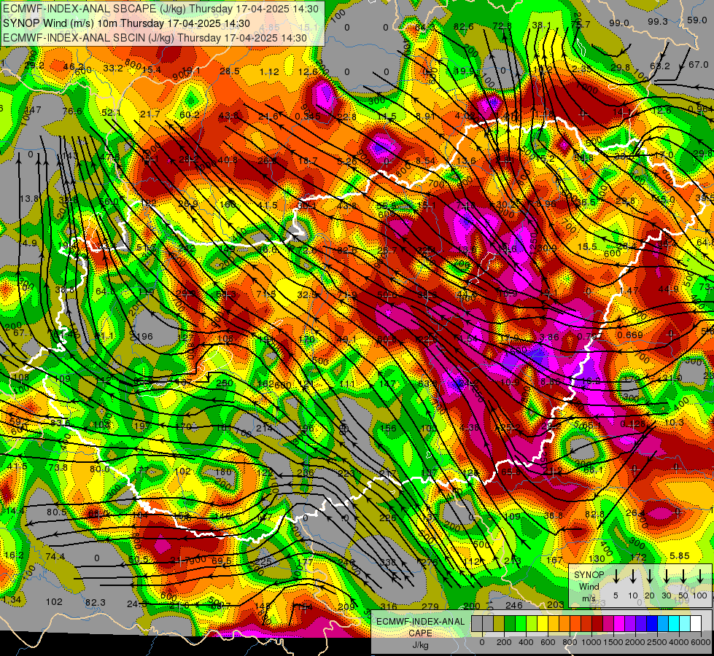The width and height of the screenshot is (714, 656).
Task: Click the map value 1.47
Action: [629, 290]
